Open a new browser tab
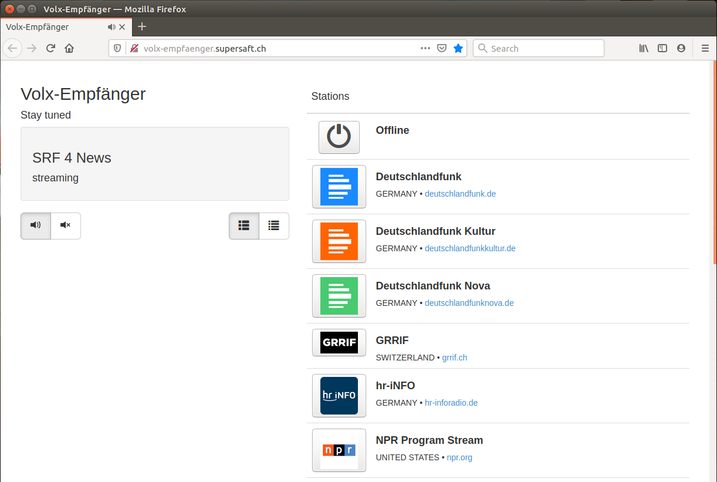 (x=142, y=27)
